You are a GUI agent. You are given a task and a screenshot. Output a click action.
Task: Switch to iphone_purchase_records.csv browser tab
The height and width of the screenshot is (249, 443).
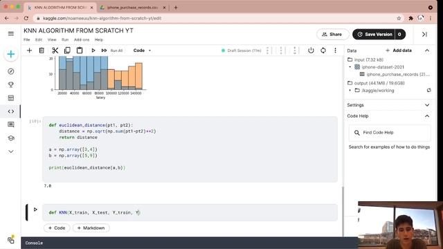(132, 8)
